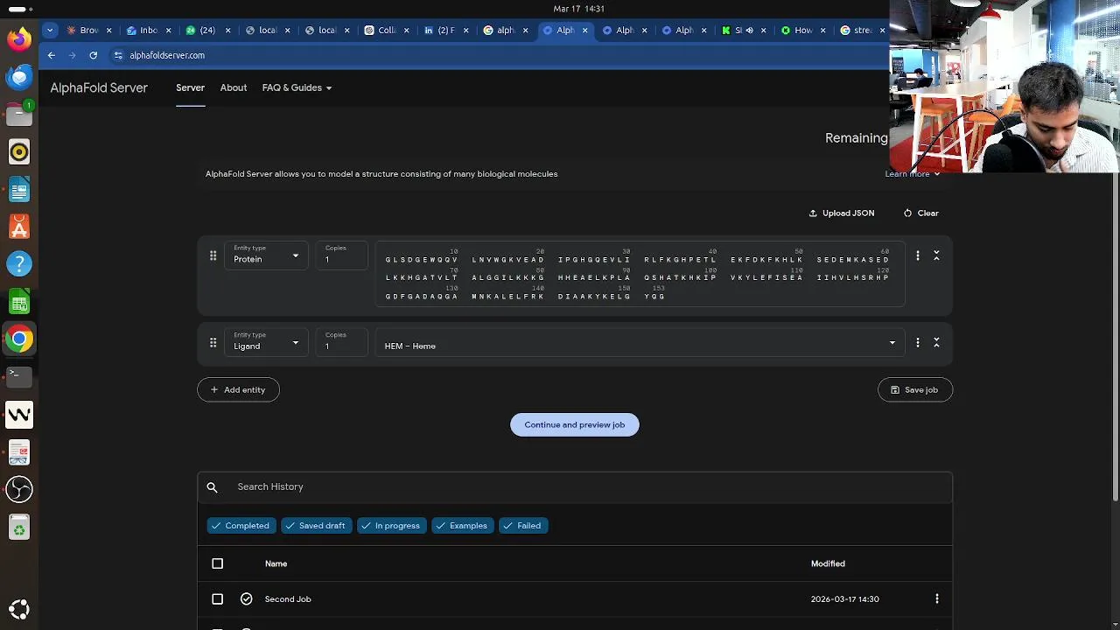Open the Second Job entry
1120x630 pixels.
[288, 599]
